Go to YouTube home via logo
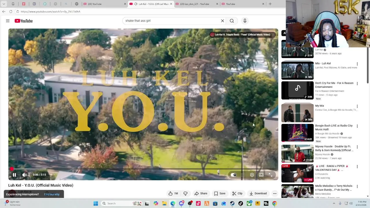The height and width of the screenshot is (208, 370). (24, 21)
